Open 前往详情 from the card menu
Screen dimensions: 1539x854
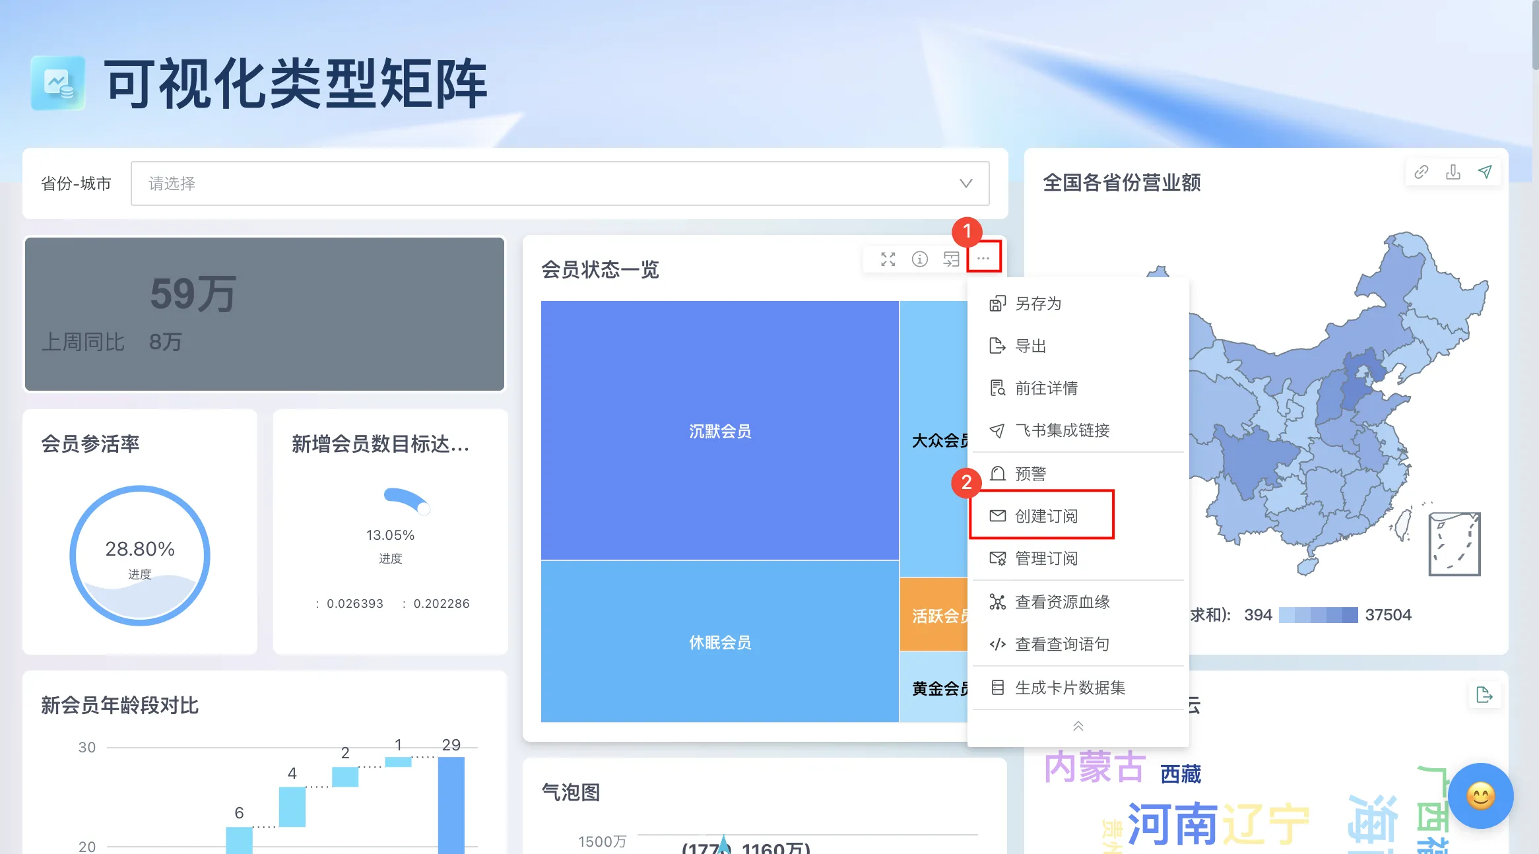1046,389
